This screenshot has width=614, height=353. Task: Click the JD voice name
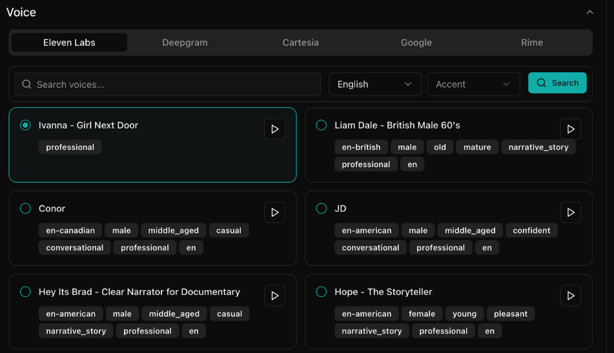(x=340, y=208)
